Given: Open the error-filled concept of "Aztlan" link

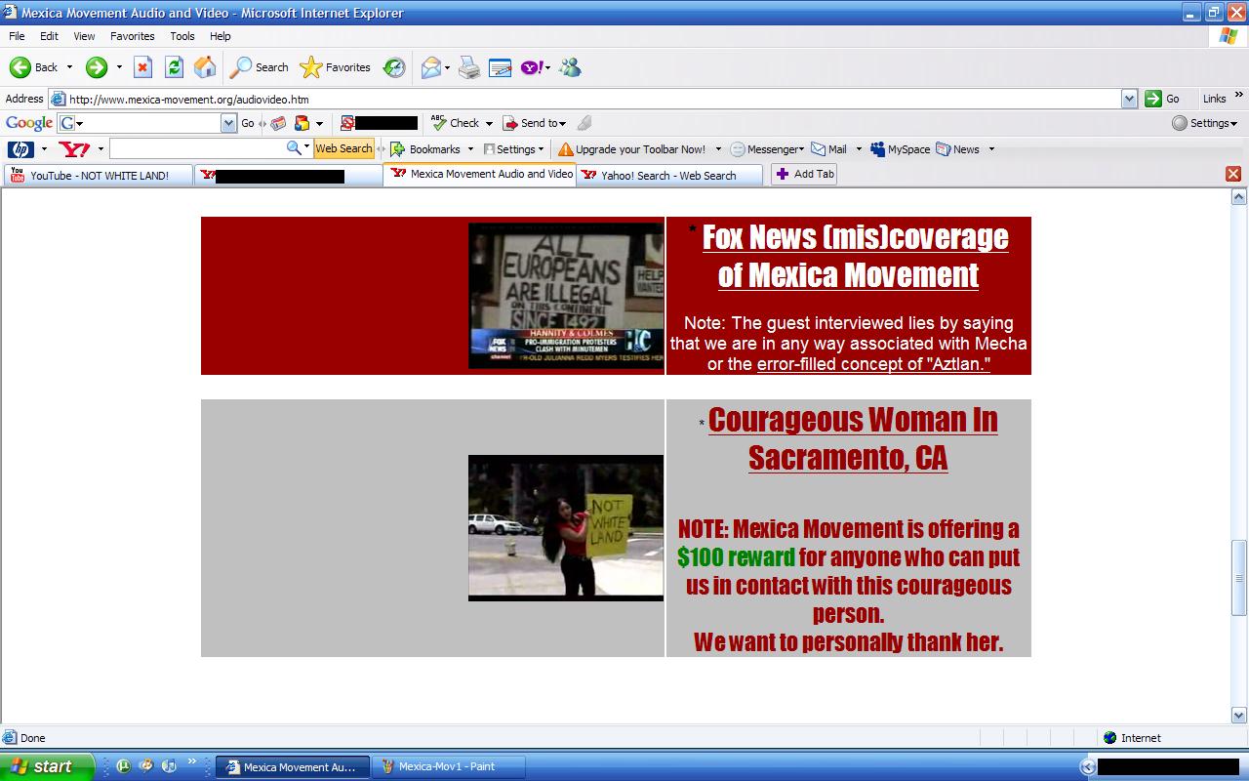Looking at the screenshot, I should (873, 364).
